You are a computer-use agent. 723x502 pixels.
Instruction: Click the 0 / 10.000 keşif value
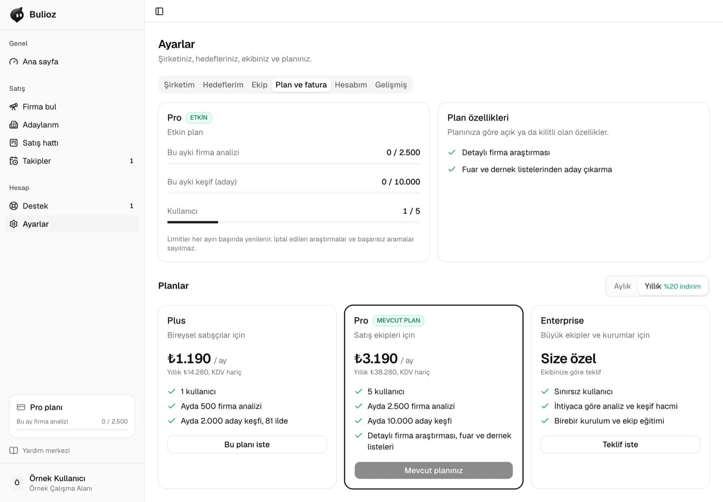401,182
